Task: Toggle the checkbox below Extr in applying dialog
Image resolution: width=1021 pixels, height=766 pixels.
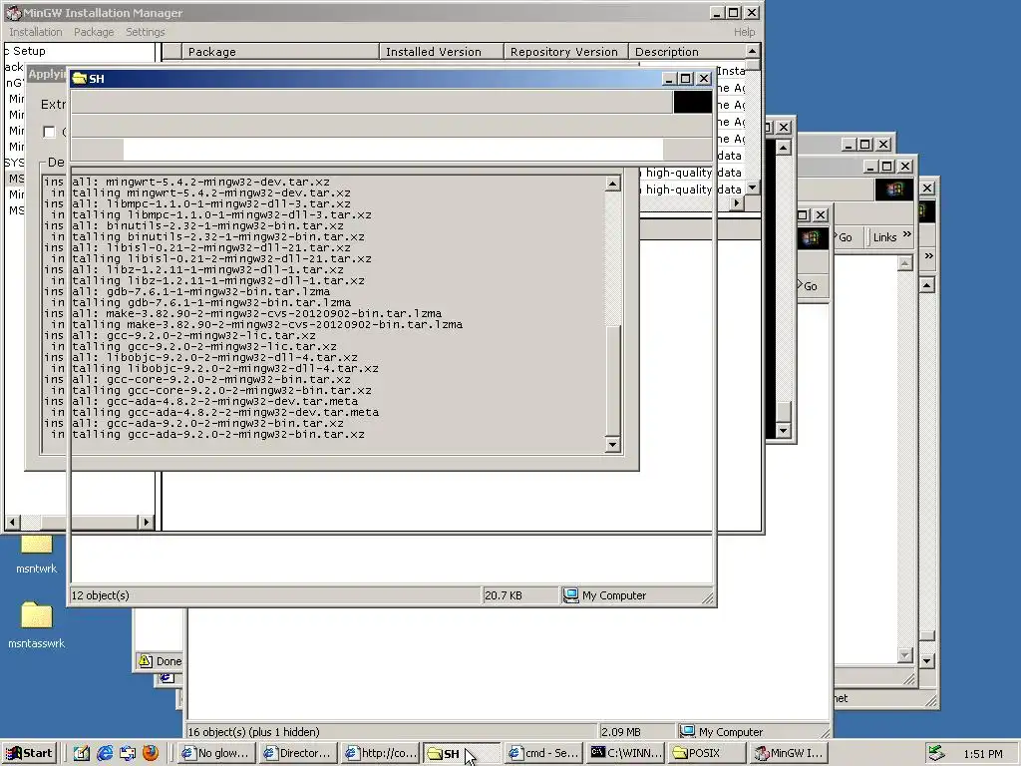Action: click(49, 132)
